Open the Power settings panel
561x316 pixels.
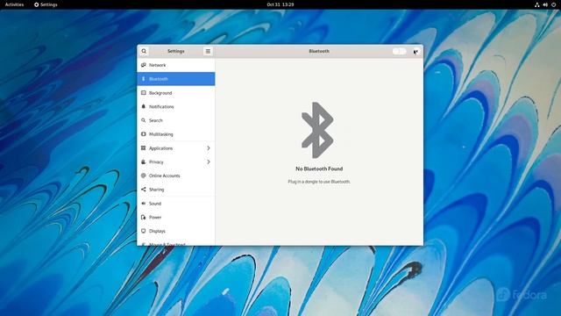(176, 217)
